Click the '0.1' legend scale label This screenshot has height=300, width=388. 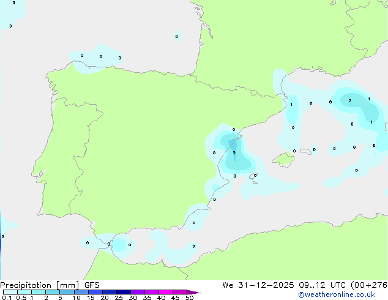(7, 298)
